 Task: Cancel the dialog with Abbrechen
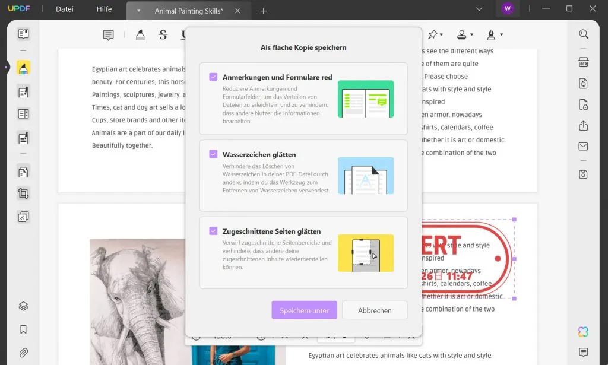(x=375, y=310)
